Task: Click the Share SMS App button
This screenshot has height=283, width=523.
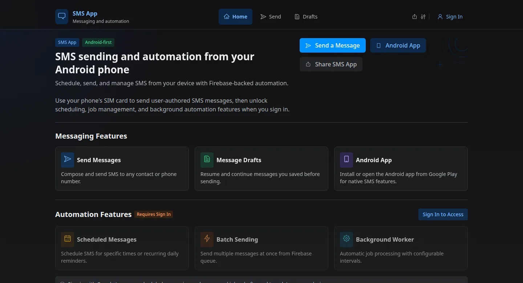Action: 331,64
